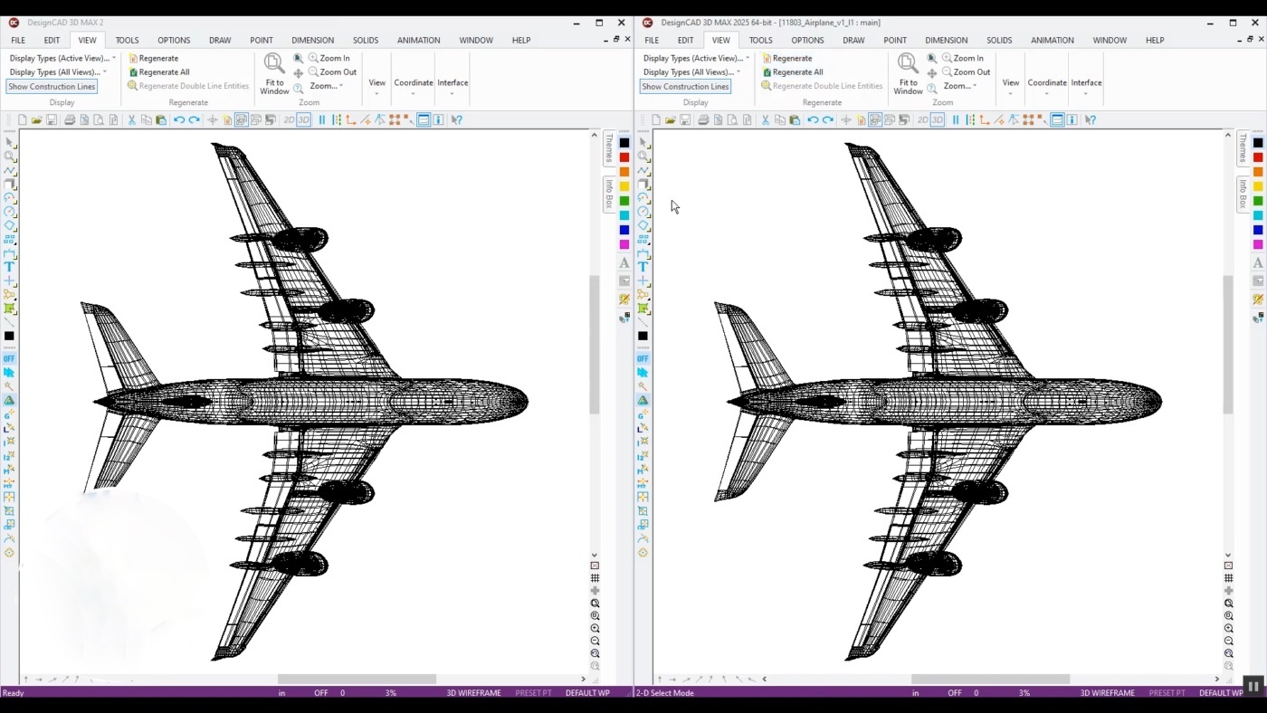The height and width of the screenshot is (713, 1267).
Task: Select the Zoom magnifier tool in left toolbar
Action: [x=10, y=157]
